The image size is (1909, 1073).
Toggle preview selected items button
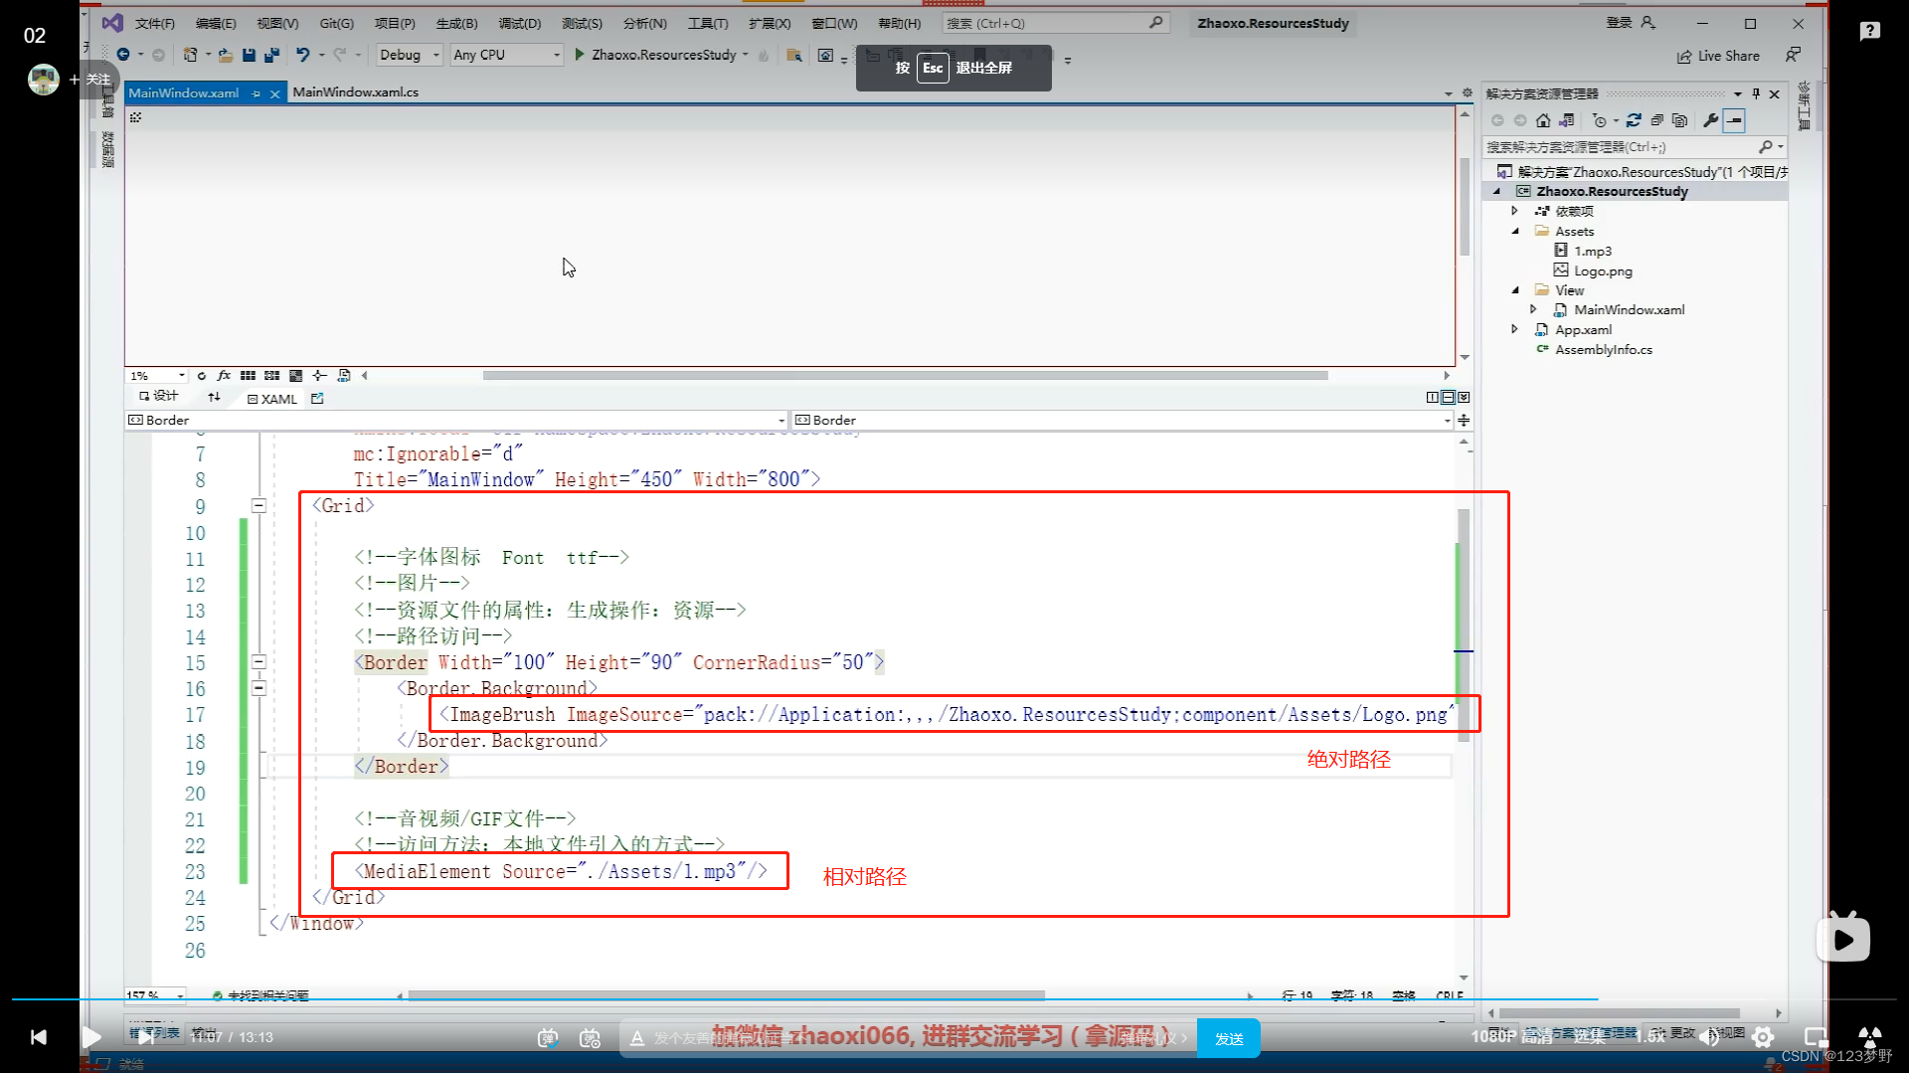1734,120
